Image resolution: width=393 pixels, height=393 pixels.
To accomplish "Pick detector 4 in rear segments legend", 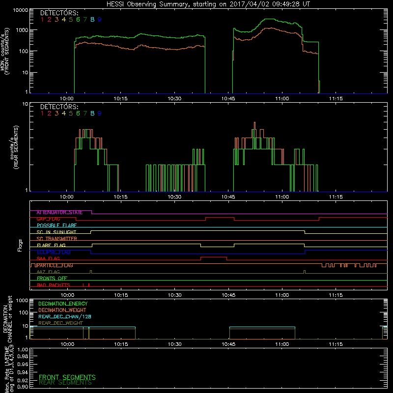I will pos(64,113).
